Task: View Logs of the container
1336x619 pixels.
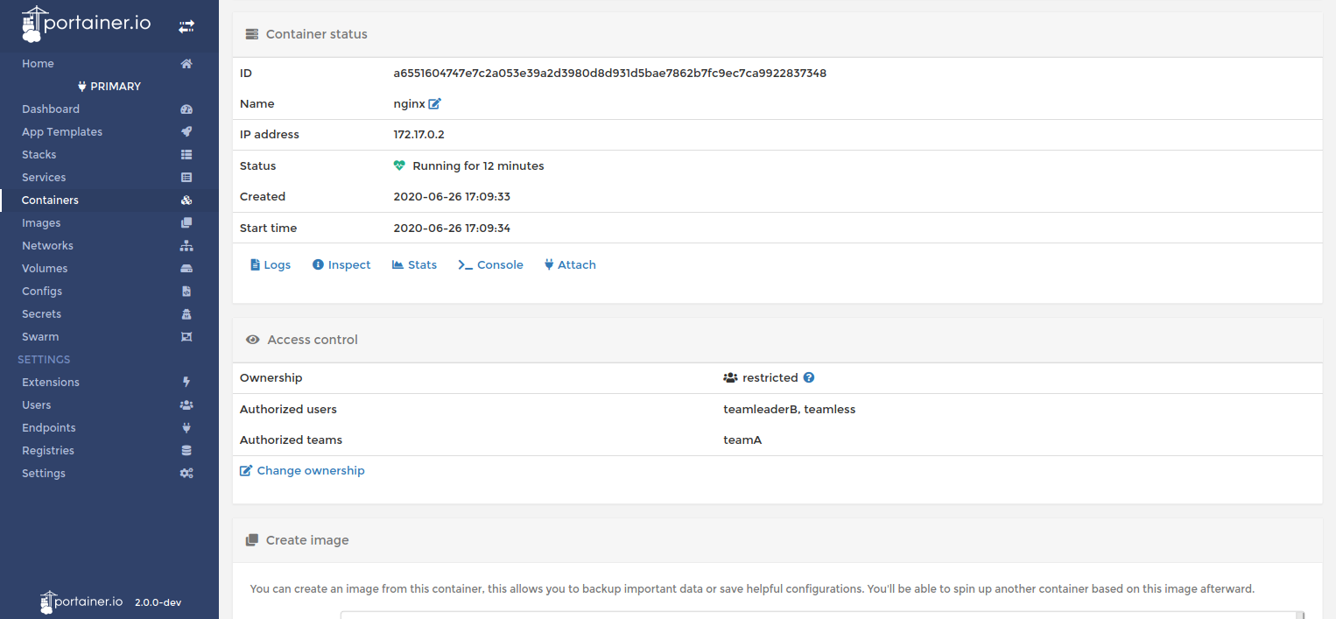Action: (x=270, y=264)
